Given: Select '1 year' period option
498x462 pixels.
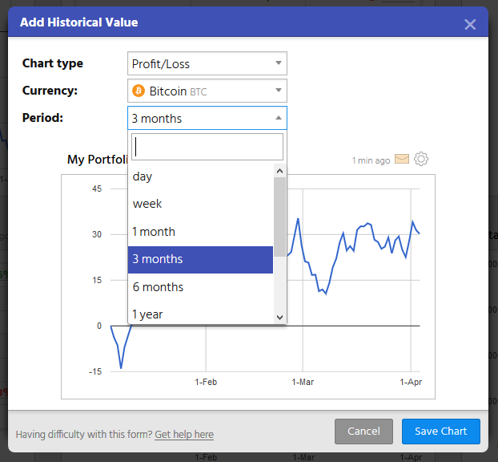Looking at the screenshot, I should point(200,314).
